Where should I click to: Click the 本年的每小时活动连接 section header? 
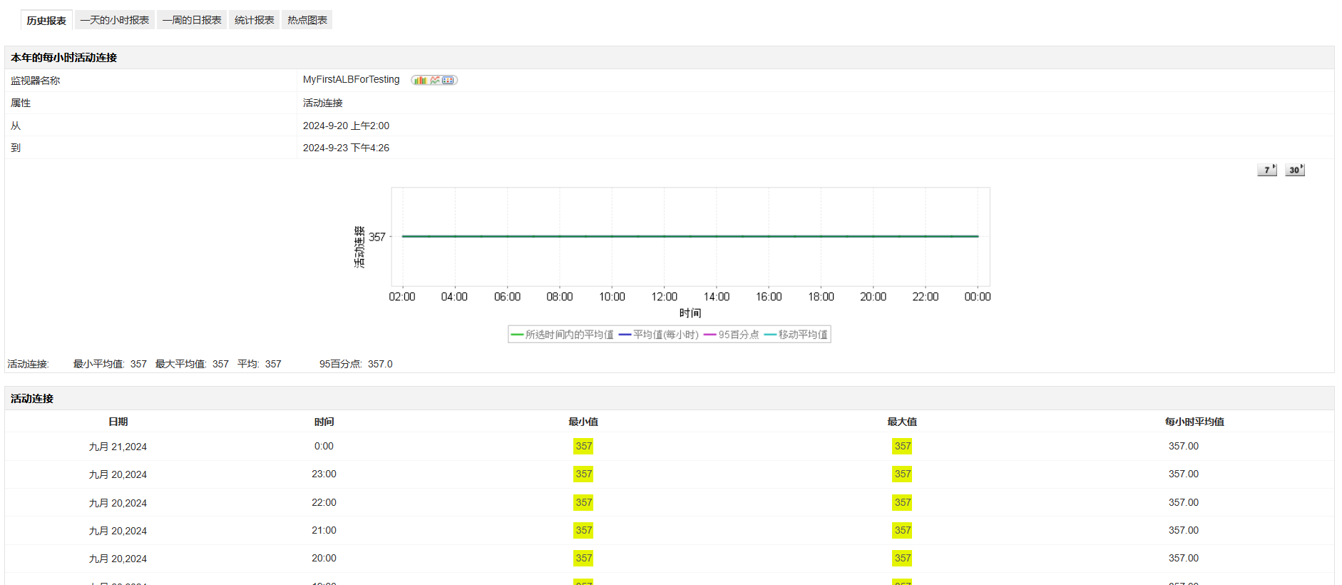(63, 57)
